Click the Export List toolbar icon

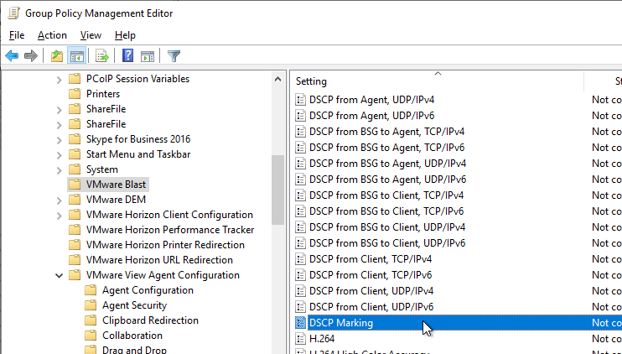coord(102,56)
